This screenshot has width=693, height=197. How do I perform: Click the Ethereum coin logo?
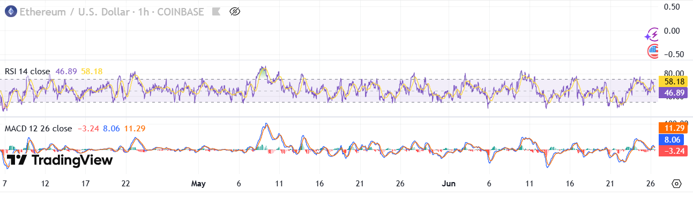pos(10,11)
